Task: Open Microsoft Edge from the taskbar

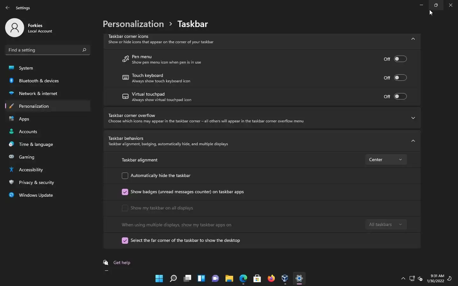Action: (x=243, y=279)
